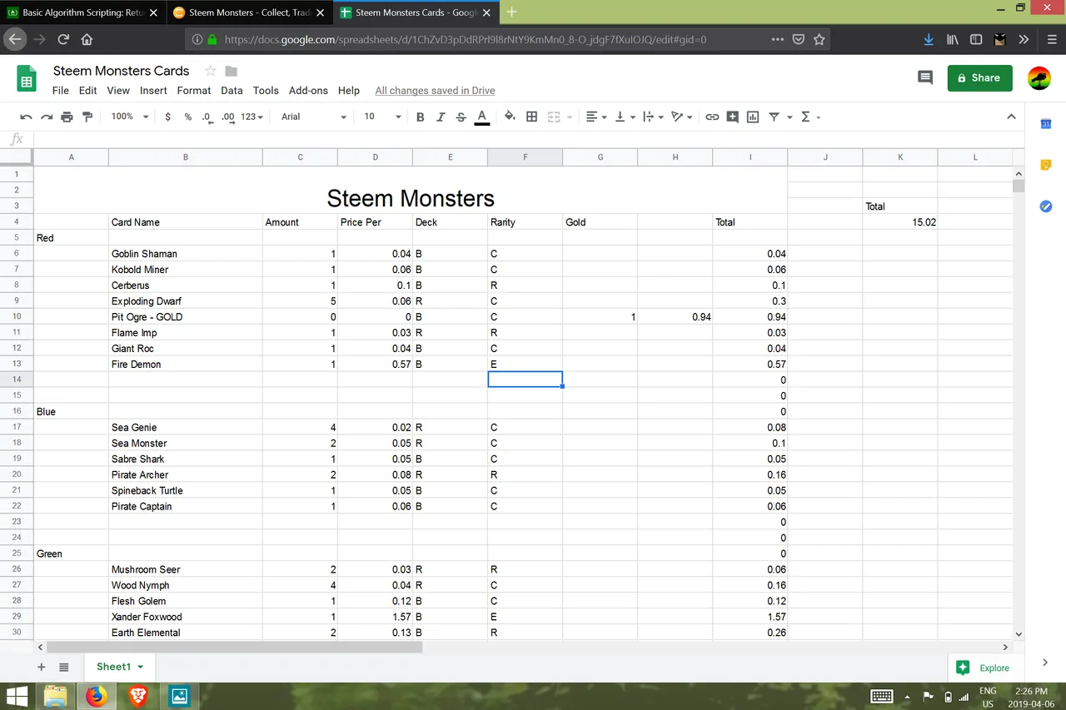Open the Add-ons menu
This screenshot has width=1066, height=710.
[x=308, y=91]
